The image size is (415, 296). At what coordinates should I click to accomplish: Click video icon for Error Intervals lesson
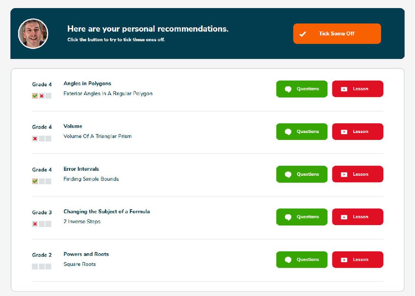click(344, 174)
